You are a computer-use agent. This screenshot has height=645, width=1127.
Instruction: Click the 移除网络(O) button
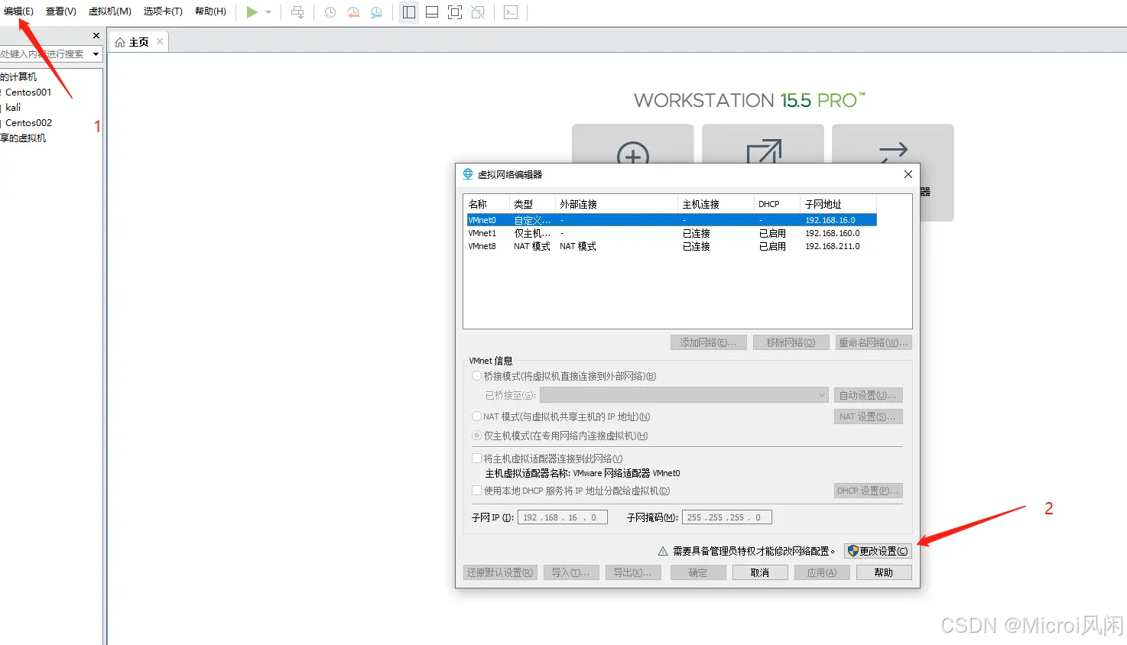click(x=791, y=342)
